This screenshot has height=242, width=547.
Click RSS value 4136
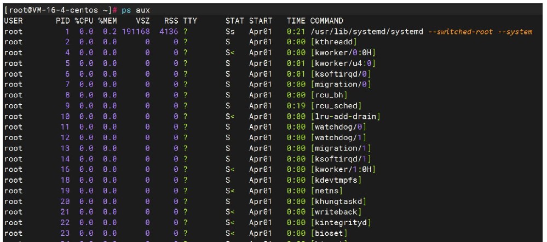[x=169, y=32]
